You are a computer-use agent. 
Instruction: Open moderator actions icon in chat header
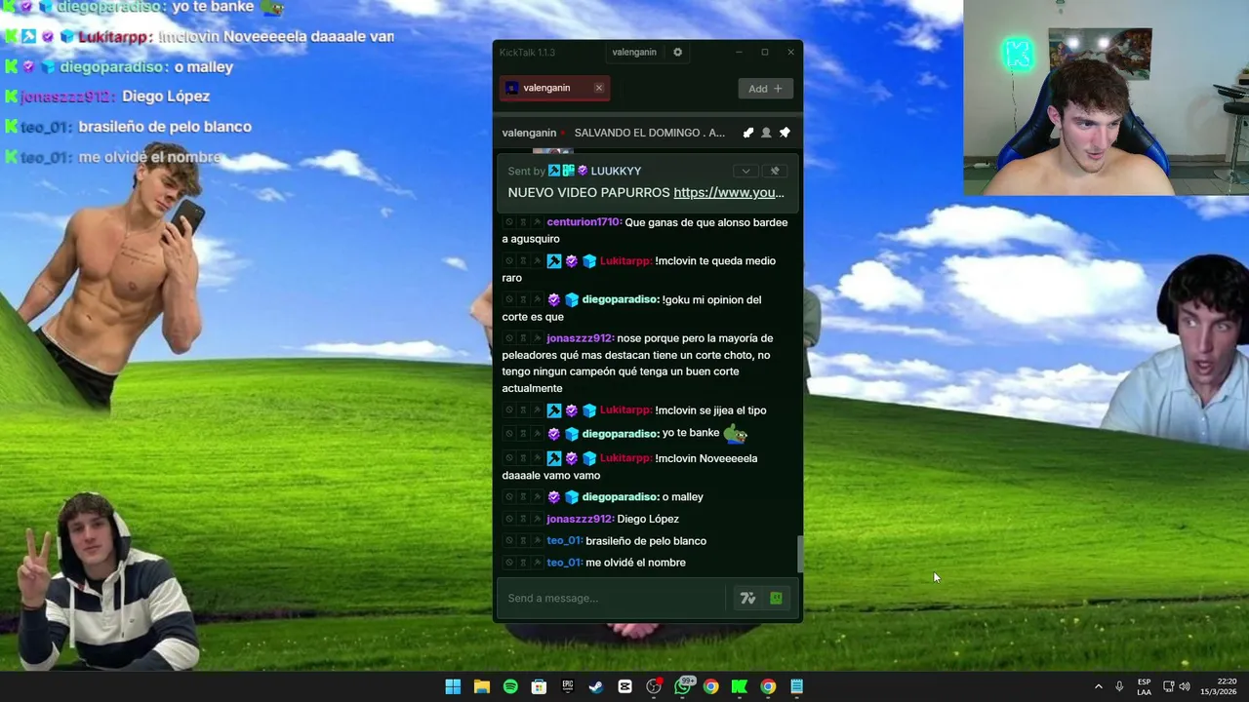(748, 133)
